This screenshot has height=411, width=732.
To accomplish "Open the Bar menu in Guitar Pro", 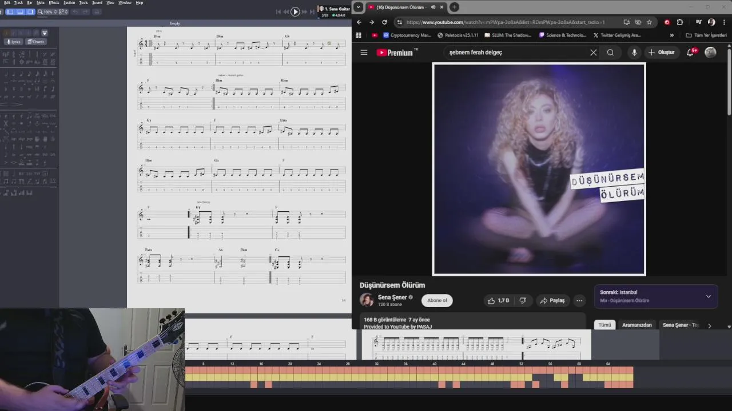I will 30,3.
